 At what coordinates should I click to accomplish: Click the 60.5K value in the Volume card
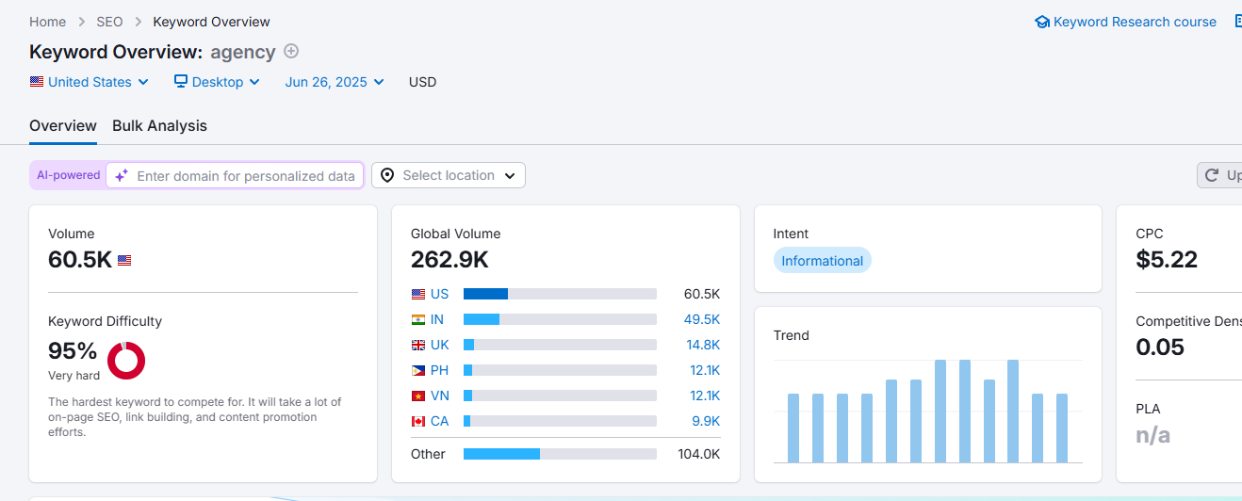(x=80, y=260)
